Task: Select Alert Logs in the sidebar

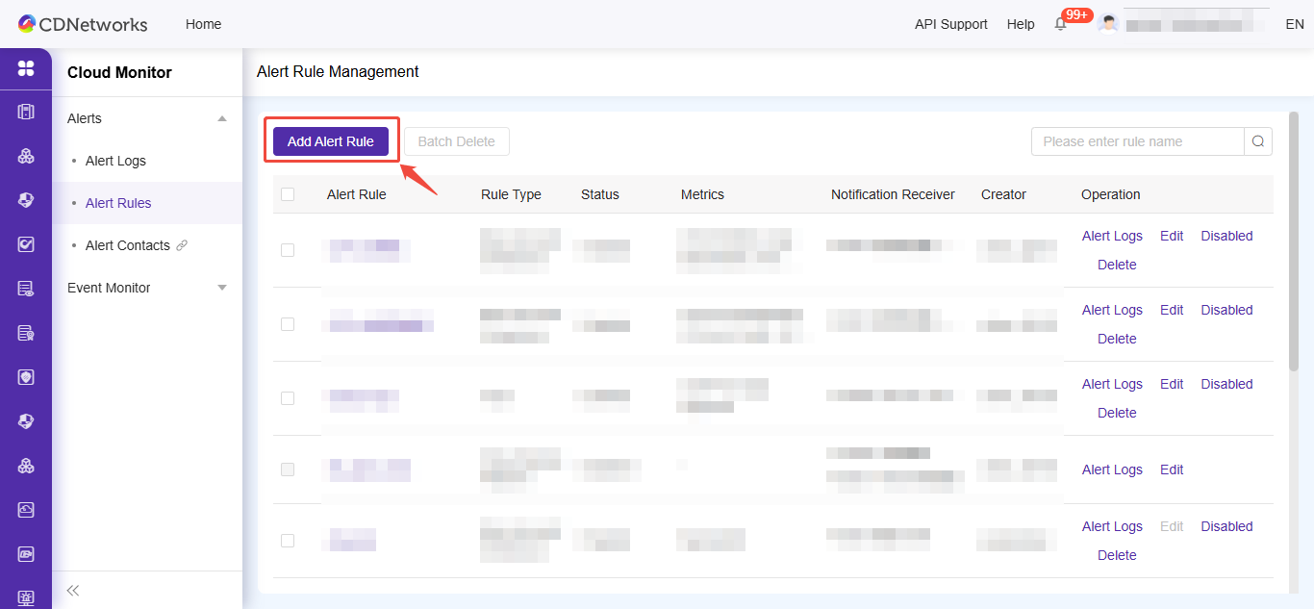Action: [x=115, y=161]
